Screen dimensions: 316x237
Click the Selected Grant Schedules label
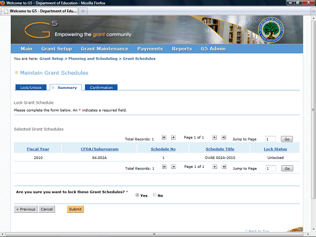pos(39,129)
